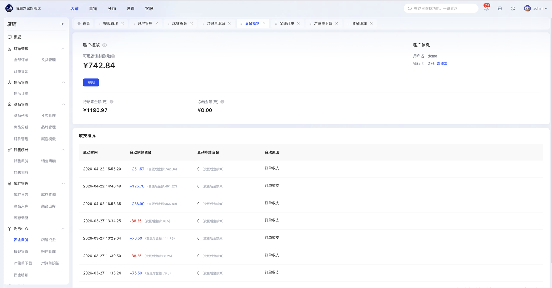Click the language translate icon
Viewport: 552px width, 288px height.
(513, 9)
